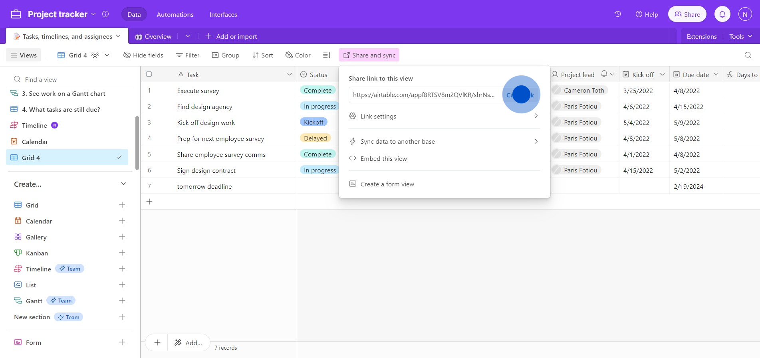Click Hide fields in toolbar
This screenshot has height=358, width=760.
click(x=143, y=55)
